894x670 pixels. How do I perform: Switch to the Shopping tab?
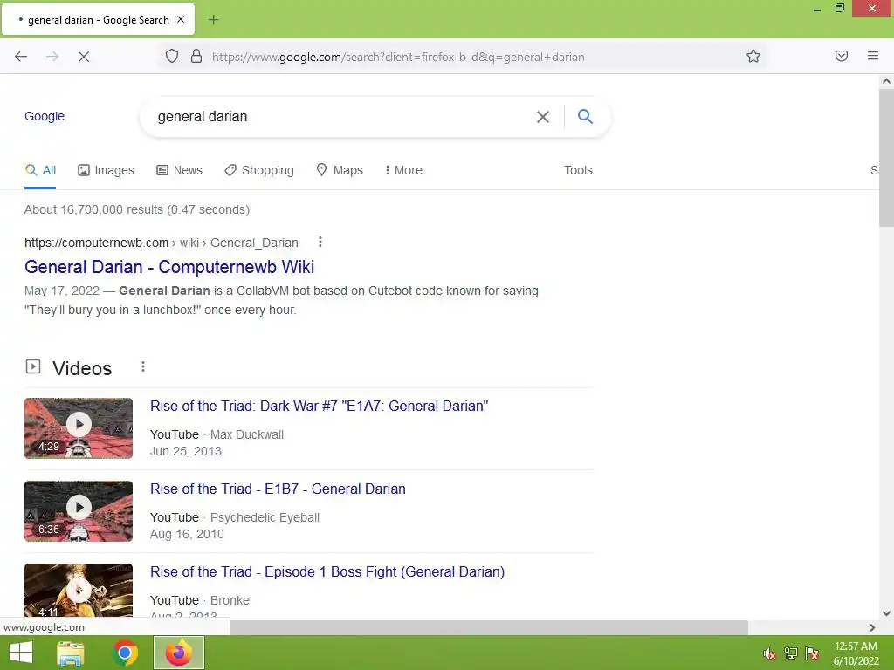tap(259, 170)
